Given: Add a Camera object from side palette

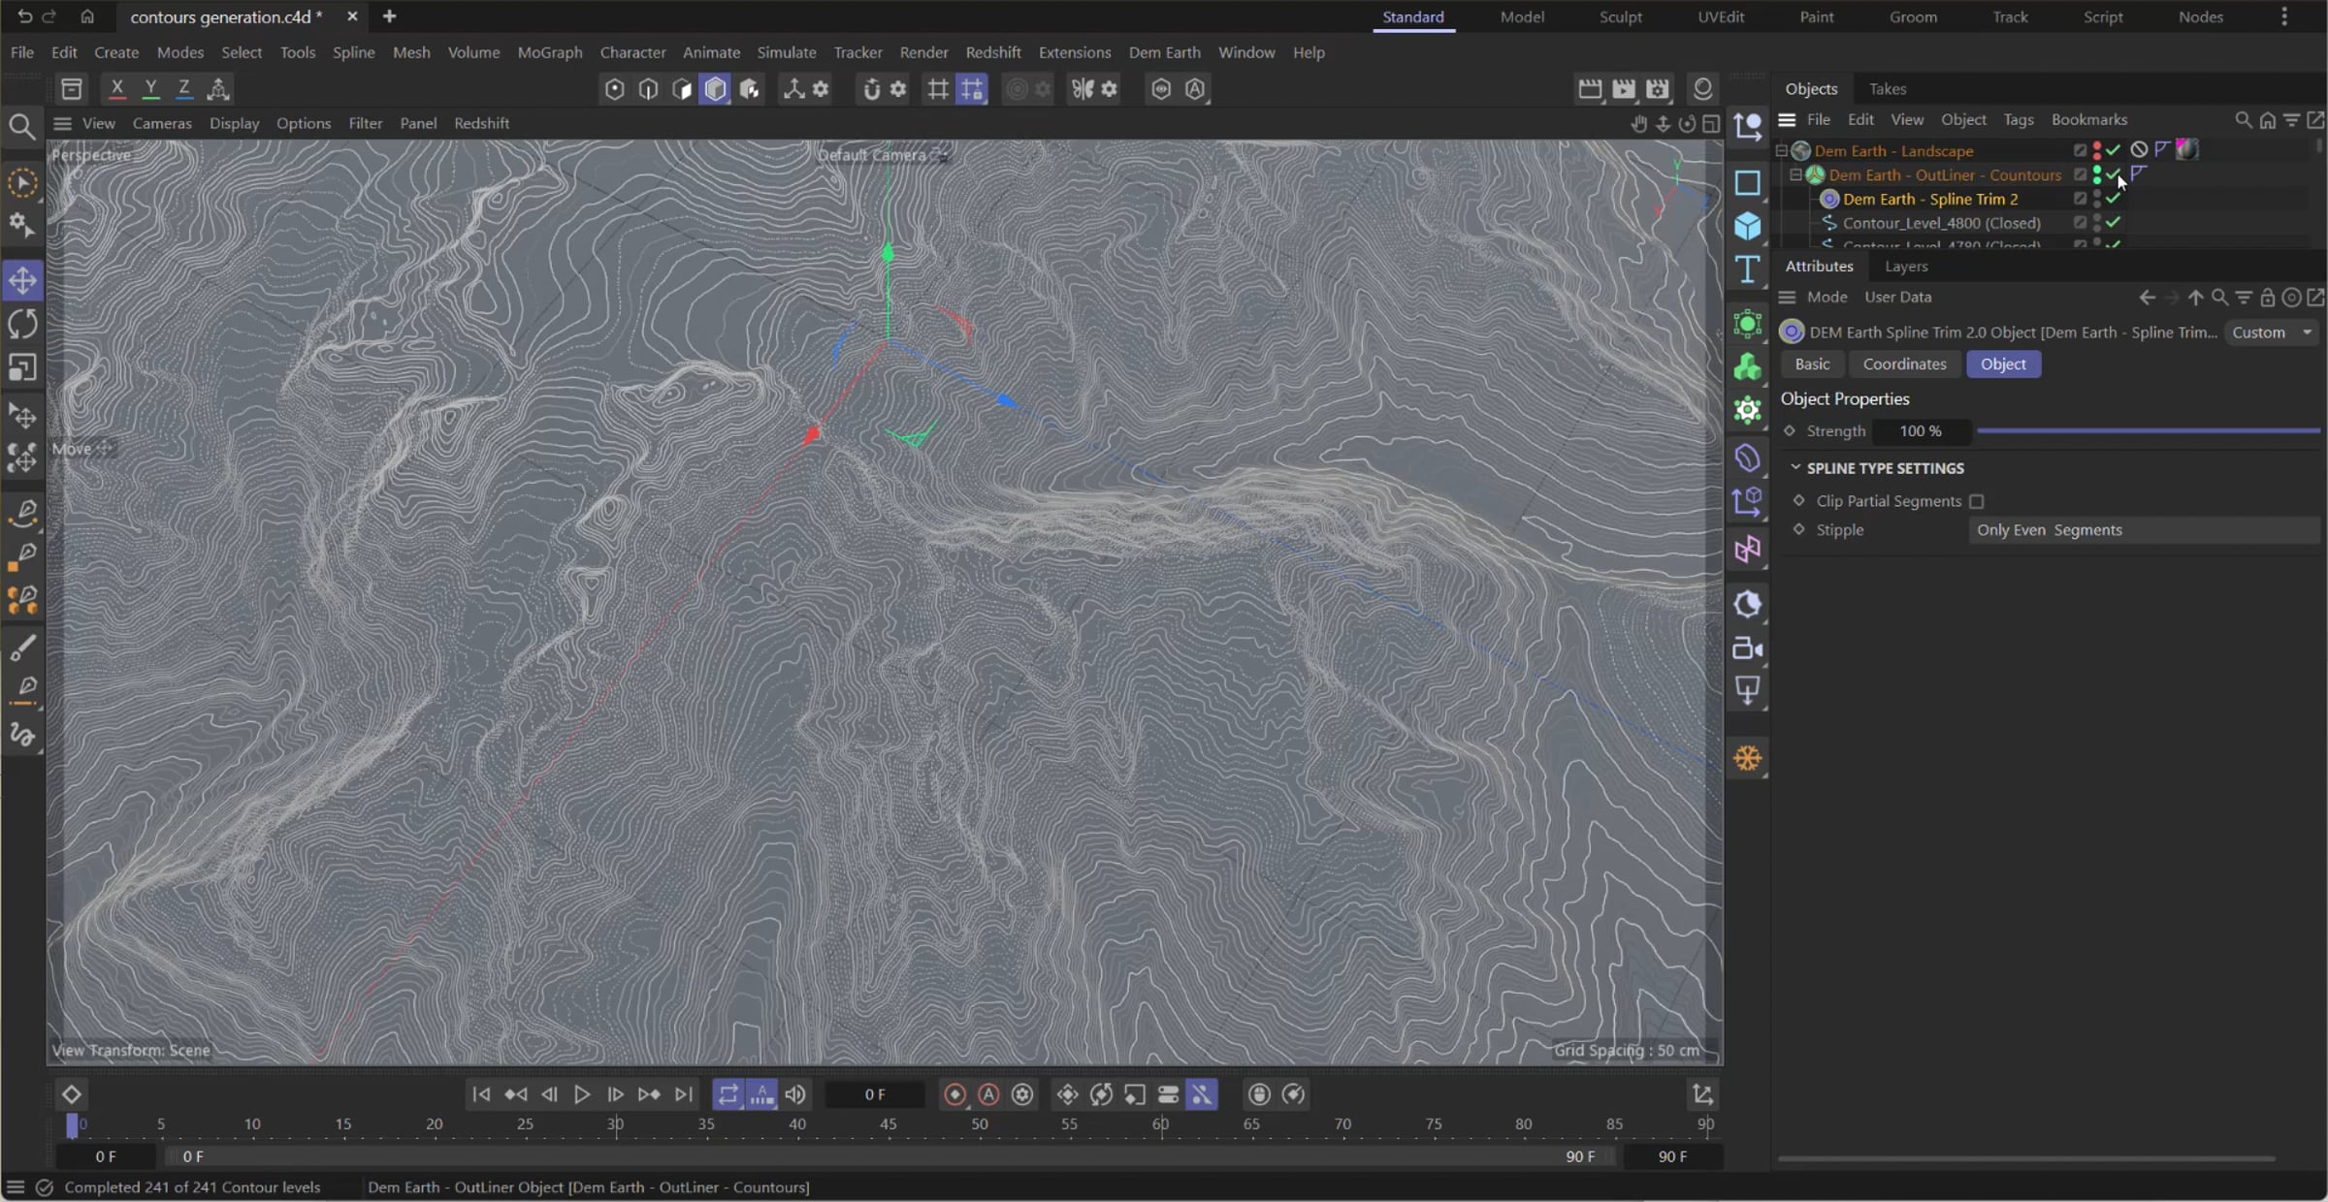Looking at the screenshot, I should tap(1747, 648).
